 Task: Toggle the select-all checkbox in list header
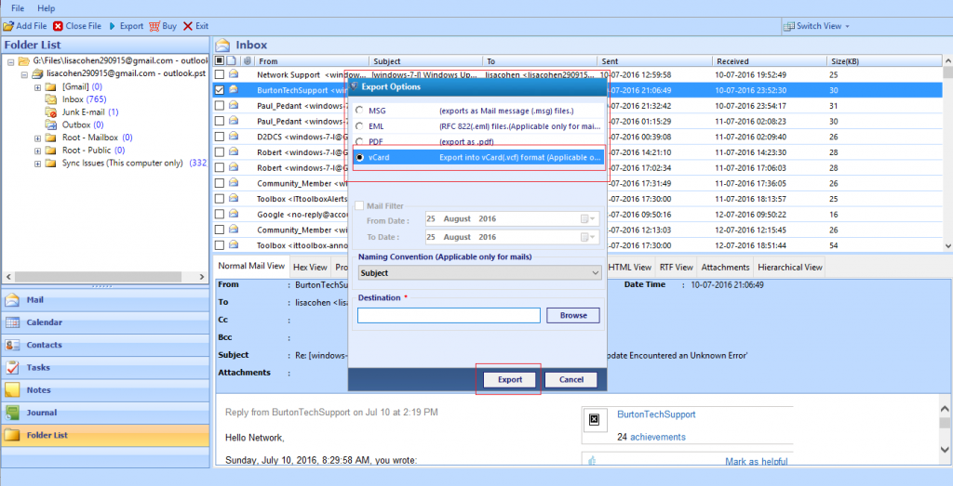[x=220, y=60]
